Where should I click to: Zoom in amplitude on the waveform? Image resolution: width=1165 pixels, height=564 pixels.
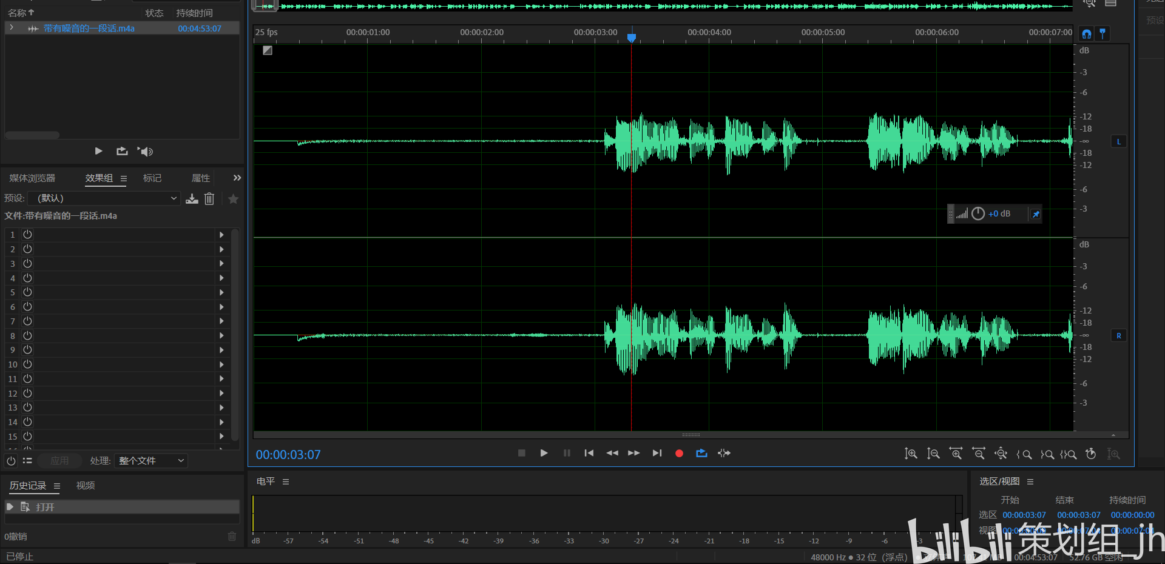(911, 454)
